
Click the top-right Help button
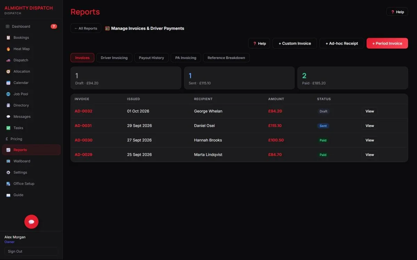397,12
